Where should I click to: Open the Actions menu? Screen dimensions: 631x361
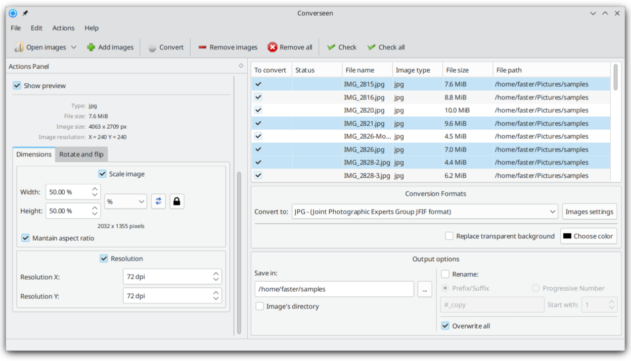63,28
